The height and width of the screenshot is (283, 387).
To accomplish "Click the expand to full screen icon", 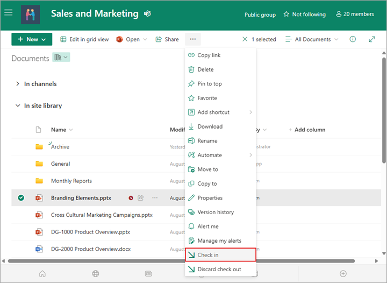I will pos(372,39).
